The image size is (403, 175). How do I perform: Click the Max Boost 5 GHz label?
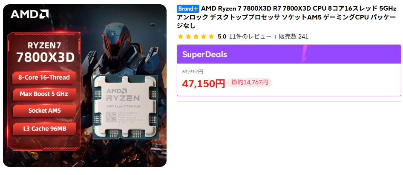(44, 94)
